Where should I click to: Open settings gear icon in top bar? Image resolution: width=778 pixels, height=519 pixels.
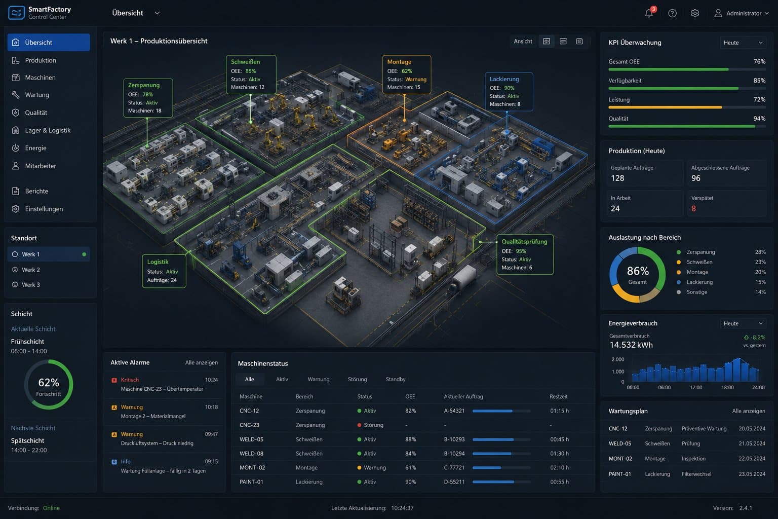695,13
